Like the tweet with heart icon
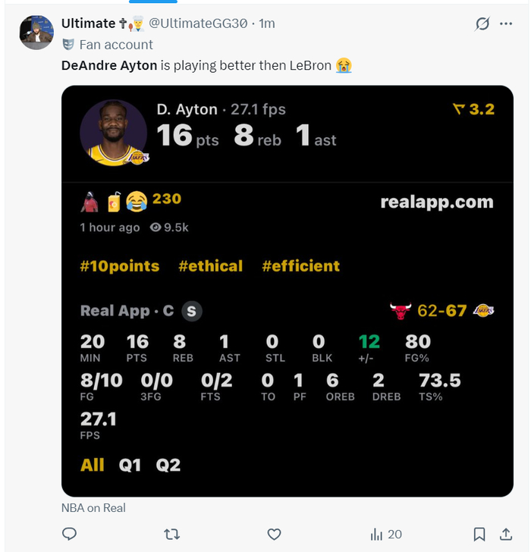The width and height of the screenshot is (531, 552). pos(275,535)
